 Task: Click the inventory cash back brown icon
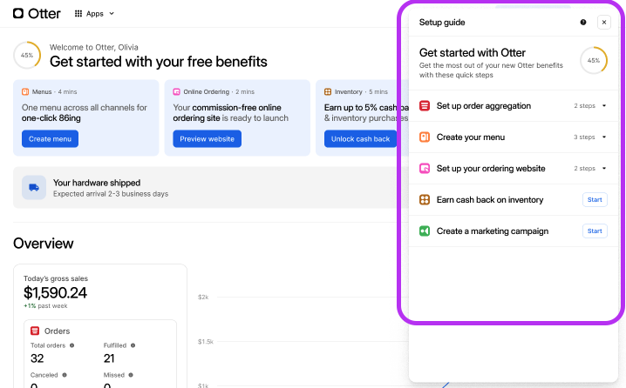(425, 200)
